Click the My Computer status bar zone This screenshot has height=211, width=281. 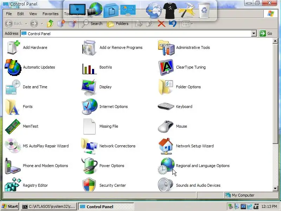click(251, 195)
